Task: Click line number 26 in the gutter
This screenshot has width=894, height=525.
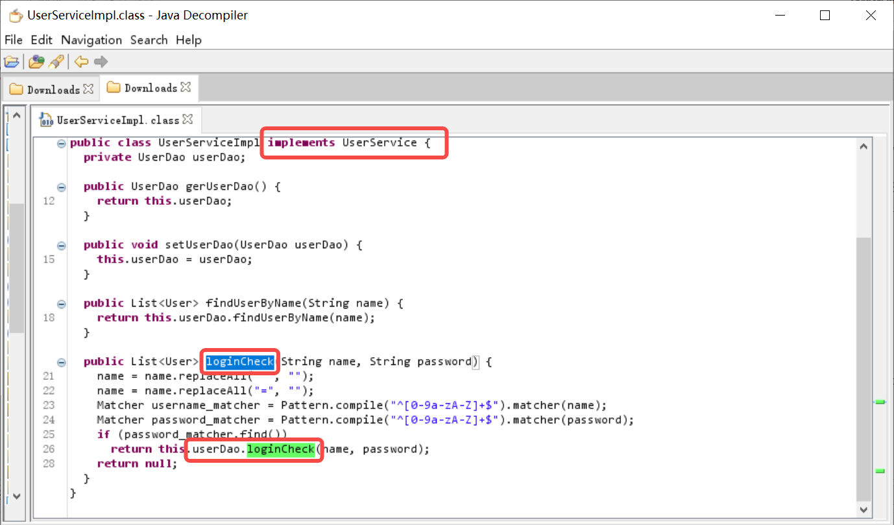Action: (x=49, y=449)
